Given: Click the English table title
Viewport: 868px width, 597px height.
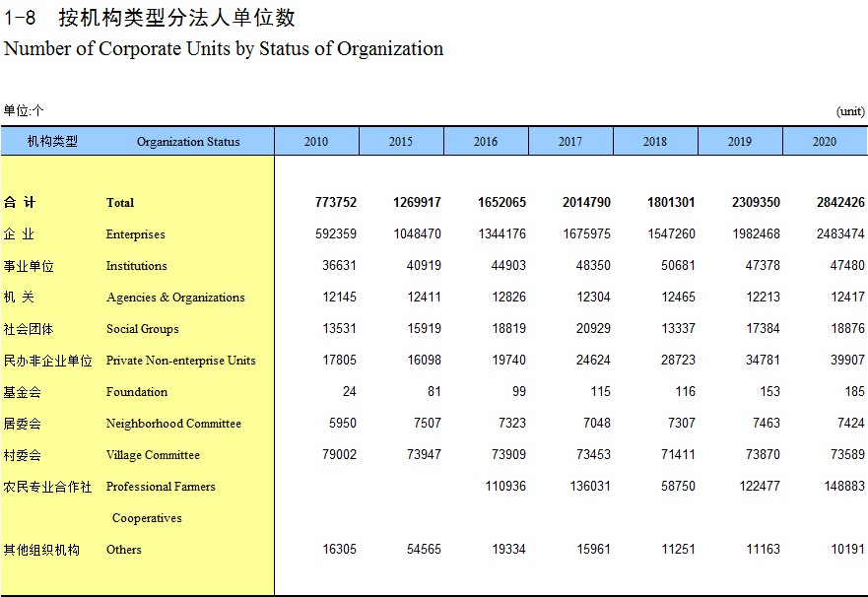Looking at the screenshot, I should tap(224, 48).
